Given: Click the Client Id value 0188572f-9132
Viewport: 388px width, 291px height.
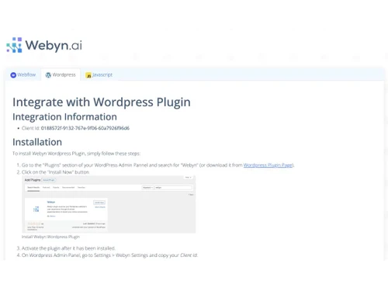Looking at the screenshot, I should pos(85,128).
